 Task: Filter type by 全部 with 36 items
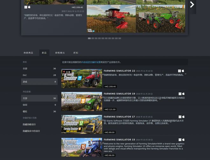point(39,69)
